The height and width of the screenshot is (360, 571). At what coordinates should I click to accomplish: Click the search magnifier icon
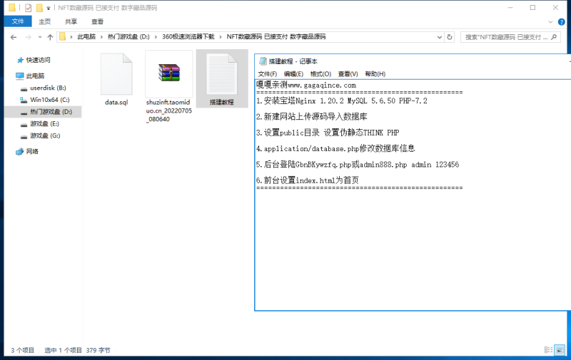pyautogui.click(x=554, y=37)
